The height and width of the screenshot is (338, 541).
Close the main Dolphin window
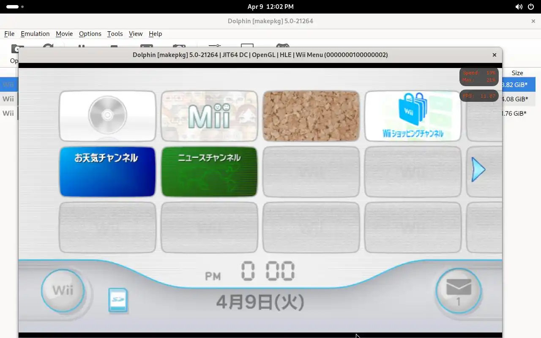(x=533, y=21)
